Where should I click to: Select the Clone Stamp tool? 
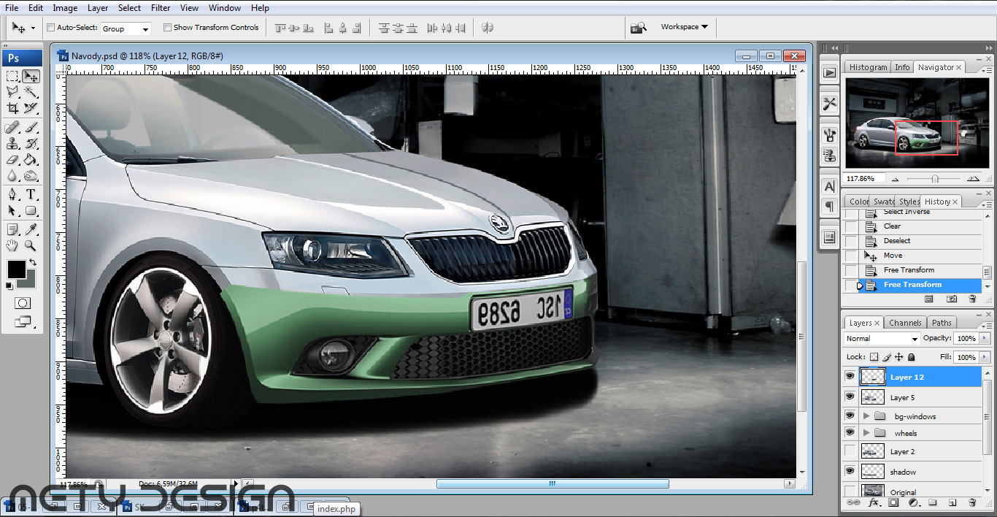(12, 144)
